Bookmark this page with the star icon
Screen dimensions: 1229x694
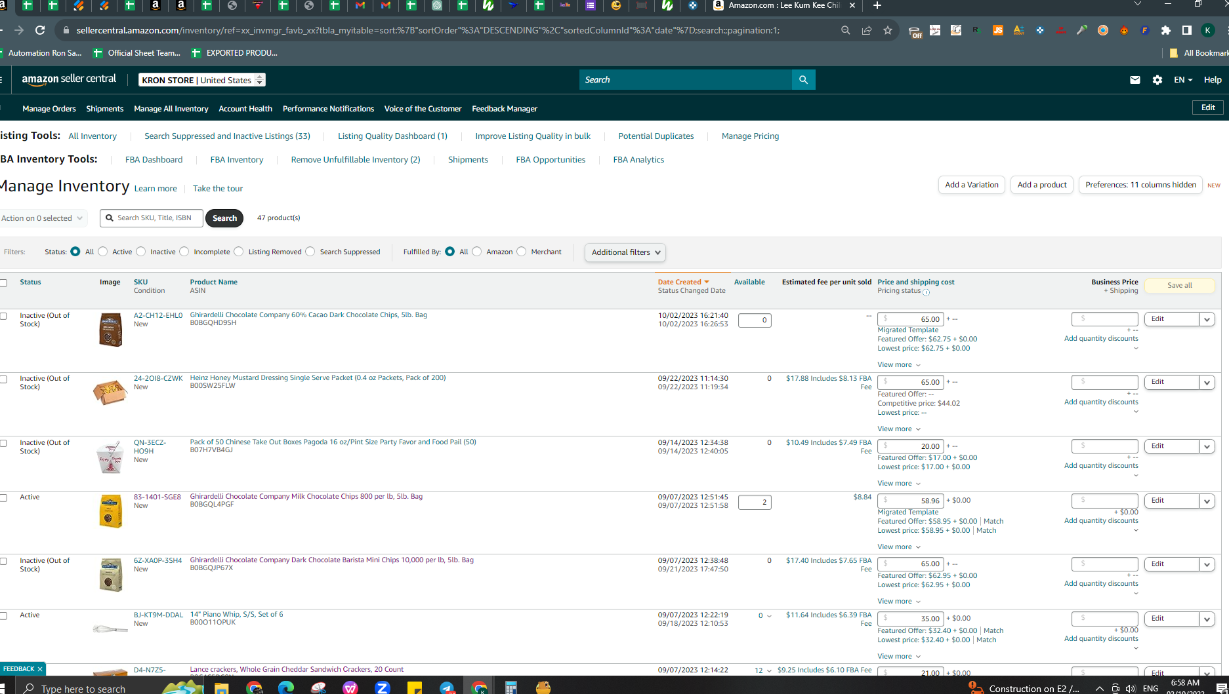pyautogui.click(x=888, y=30)
